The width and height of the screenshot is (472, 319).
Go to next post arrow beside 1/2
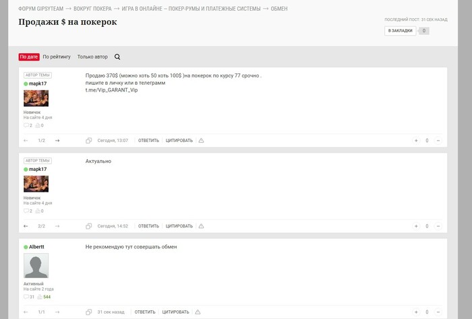pos(57,140)
